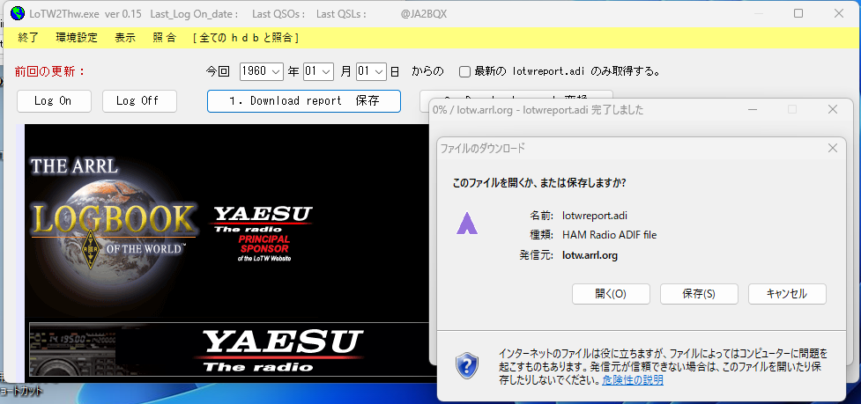Click 開く(O) to open the file
Screen dimensions: 861x404
pyautogui.click(x=611, y=294)
